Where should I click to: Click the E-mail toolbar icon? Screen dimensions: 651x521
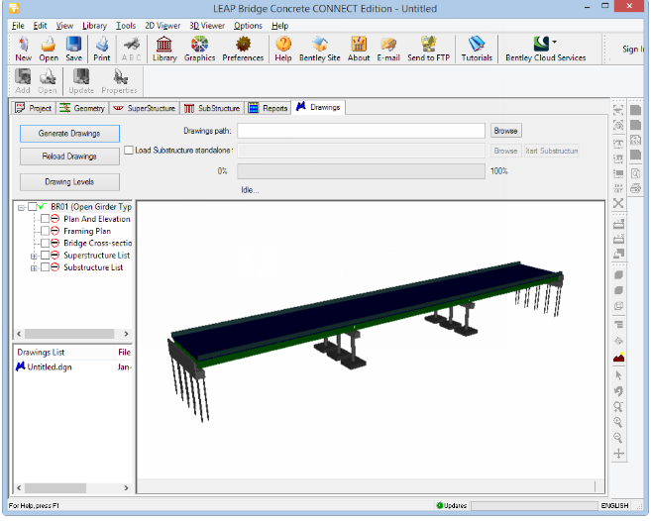point(388,49)
